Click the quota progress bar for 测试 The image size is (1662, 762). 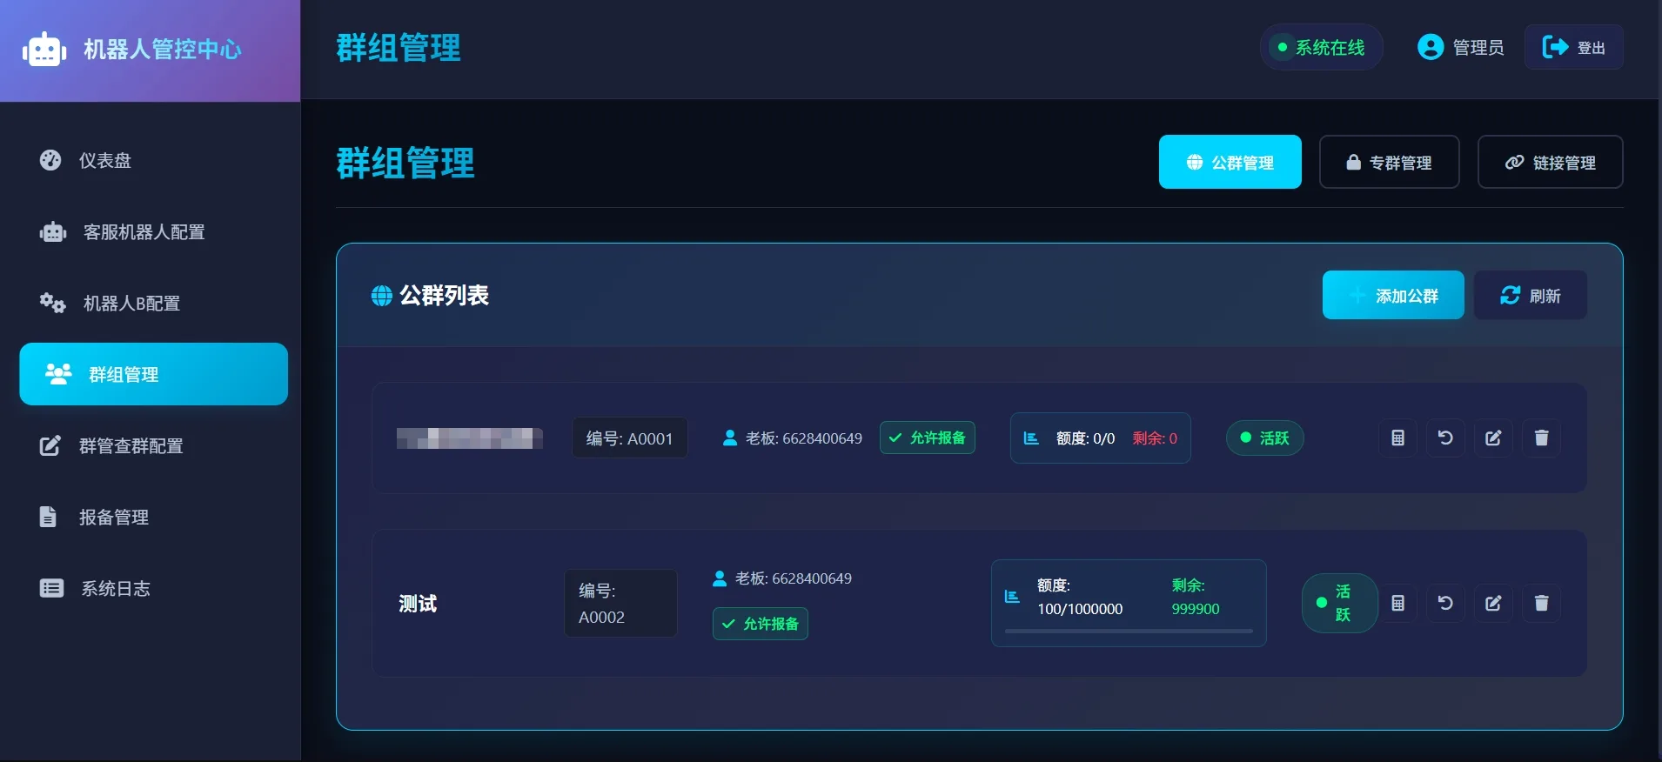(1129, 631)
